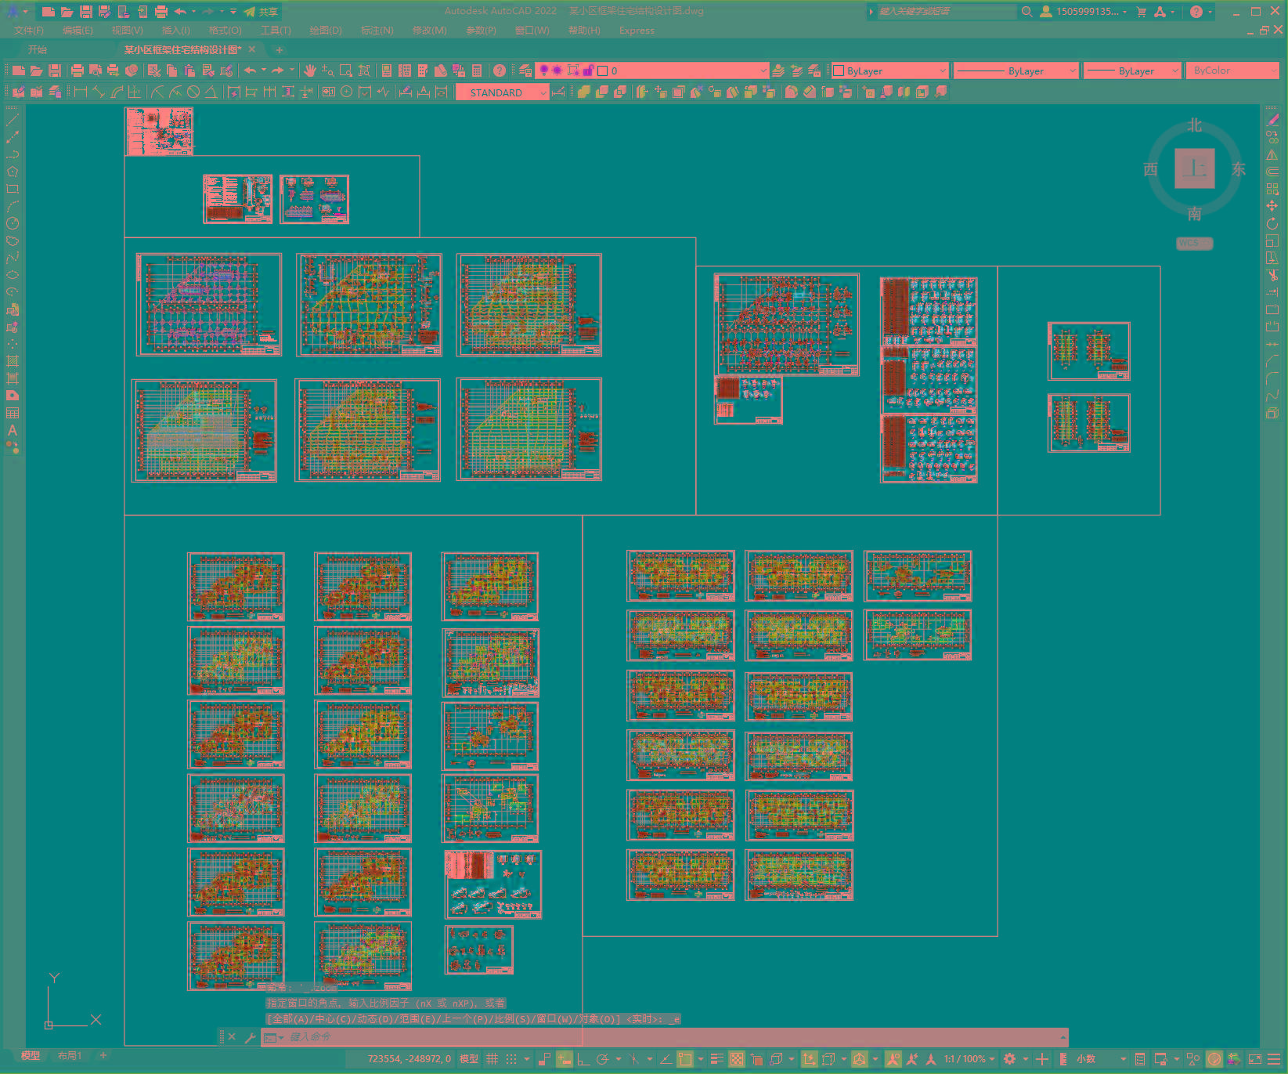Click the Customize wrench icon on command line

pos(251,1037)
